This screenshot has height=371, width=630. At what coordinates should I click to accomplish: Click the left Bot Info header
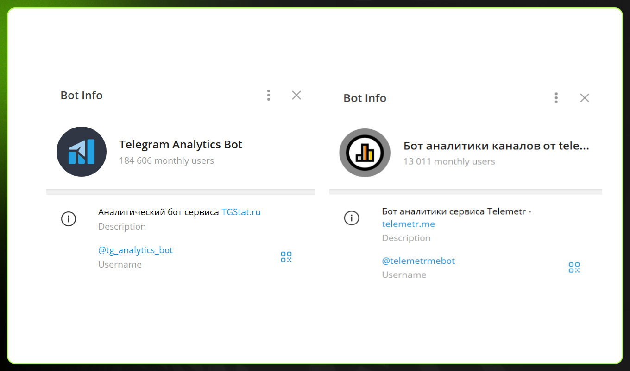(x=81, y=95)
